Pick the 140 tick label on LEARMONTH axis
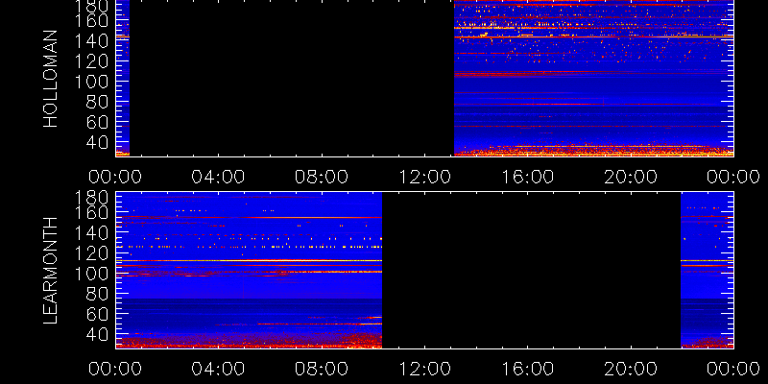Screen dimensions: 768x384 [x=93, y=233]
